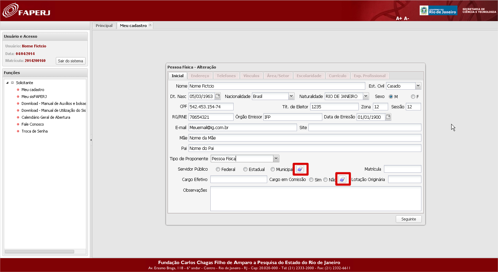The width and height of the screenshot is (498, 272).
Task: Click the Nome input field
Action: 277,86
